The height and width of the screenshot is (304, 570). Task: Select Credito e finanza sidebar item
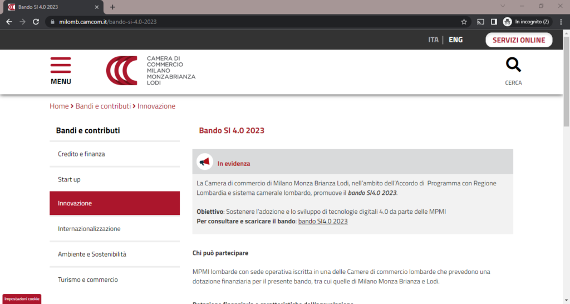click(x=115, y=154)
